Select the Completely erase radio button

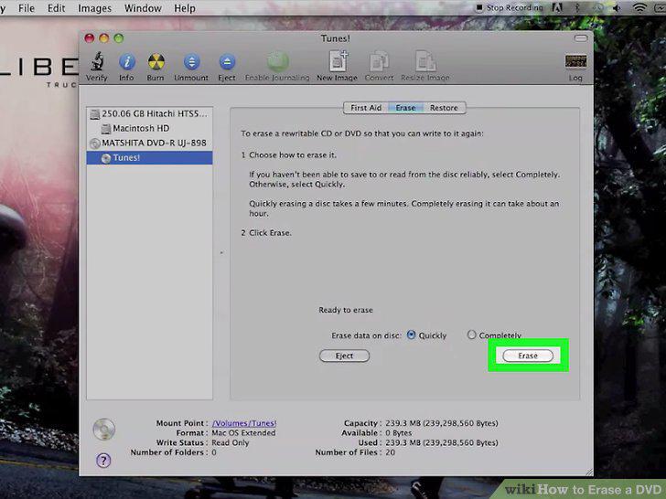[x=471, y=334]
